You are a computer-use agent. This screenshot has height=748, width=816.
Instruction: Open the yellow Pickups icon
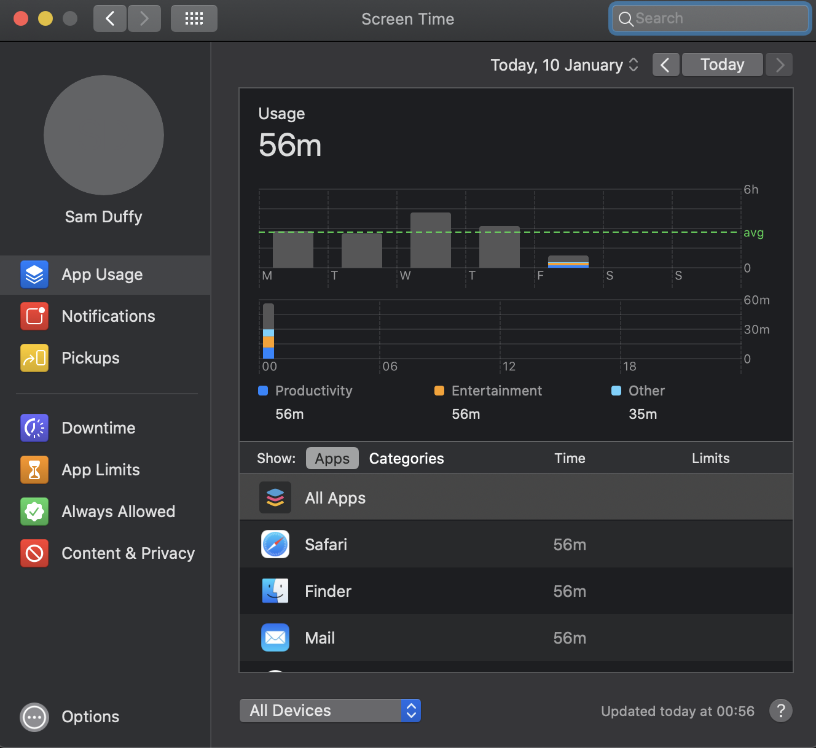coord(34,358)
